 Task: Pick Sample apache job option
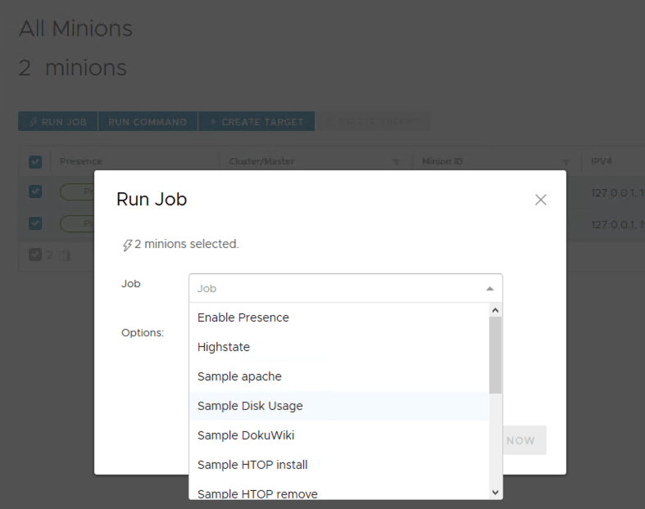click(x=239, y=376)
